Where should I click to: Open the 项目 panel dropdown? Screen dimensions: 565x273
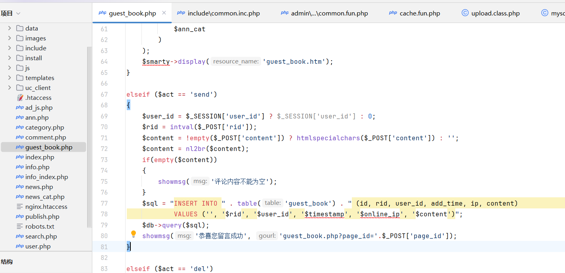click(18, 13)
